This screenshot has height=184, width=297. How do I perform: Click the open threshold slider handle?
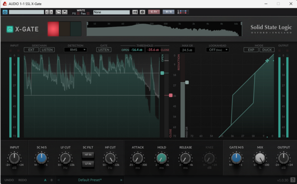tap(162, 73)
